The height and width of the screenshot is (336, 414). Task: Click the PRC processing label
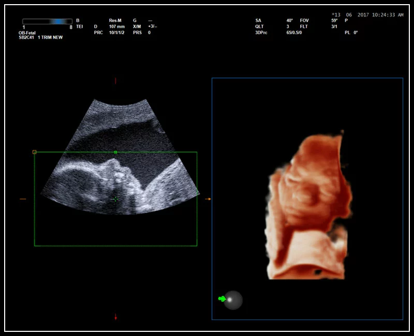98,32
